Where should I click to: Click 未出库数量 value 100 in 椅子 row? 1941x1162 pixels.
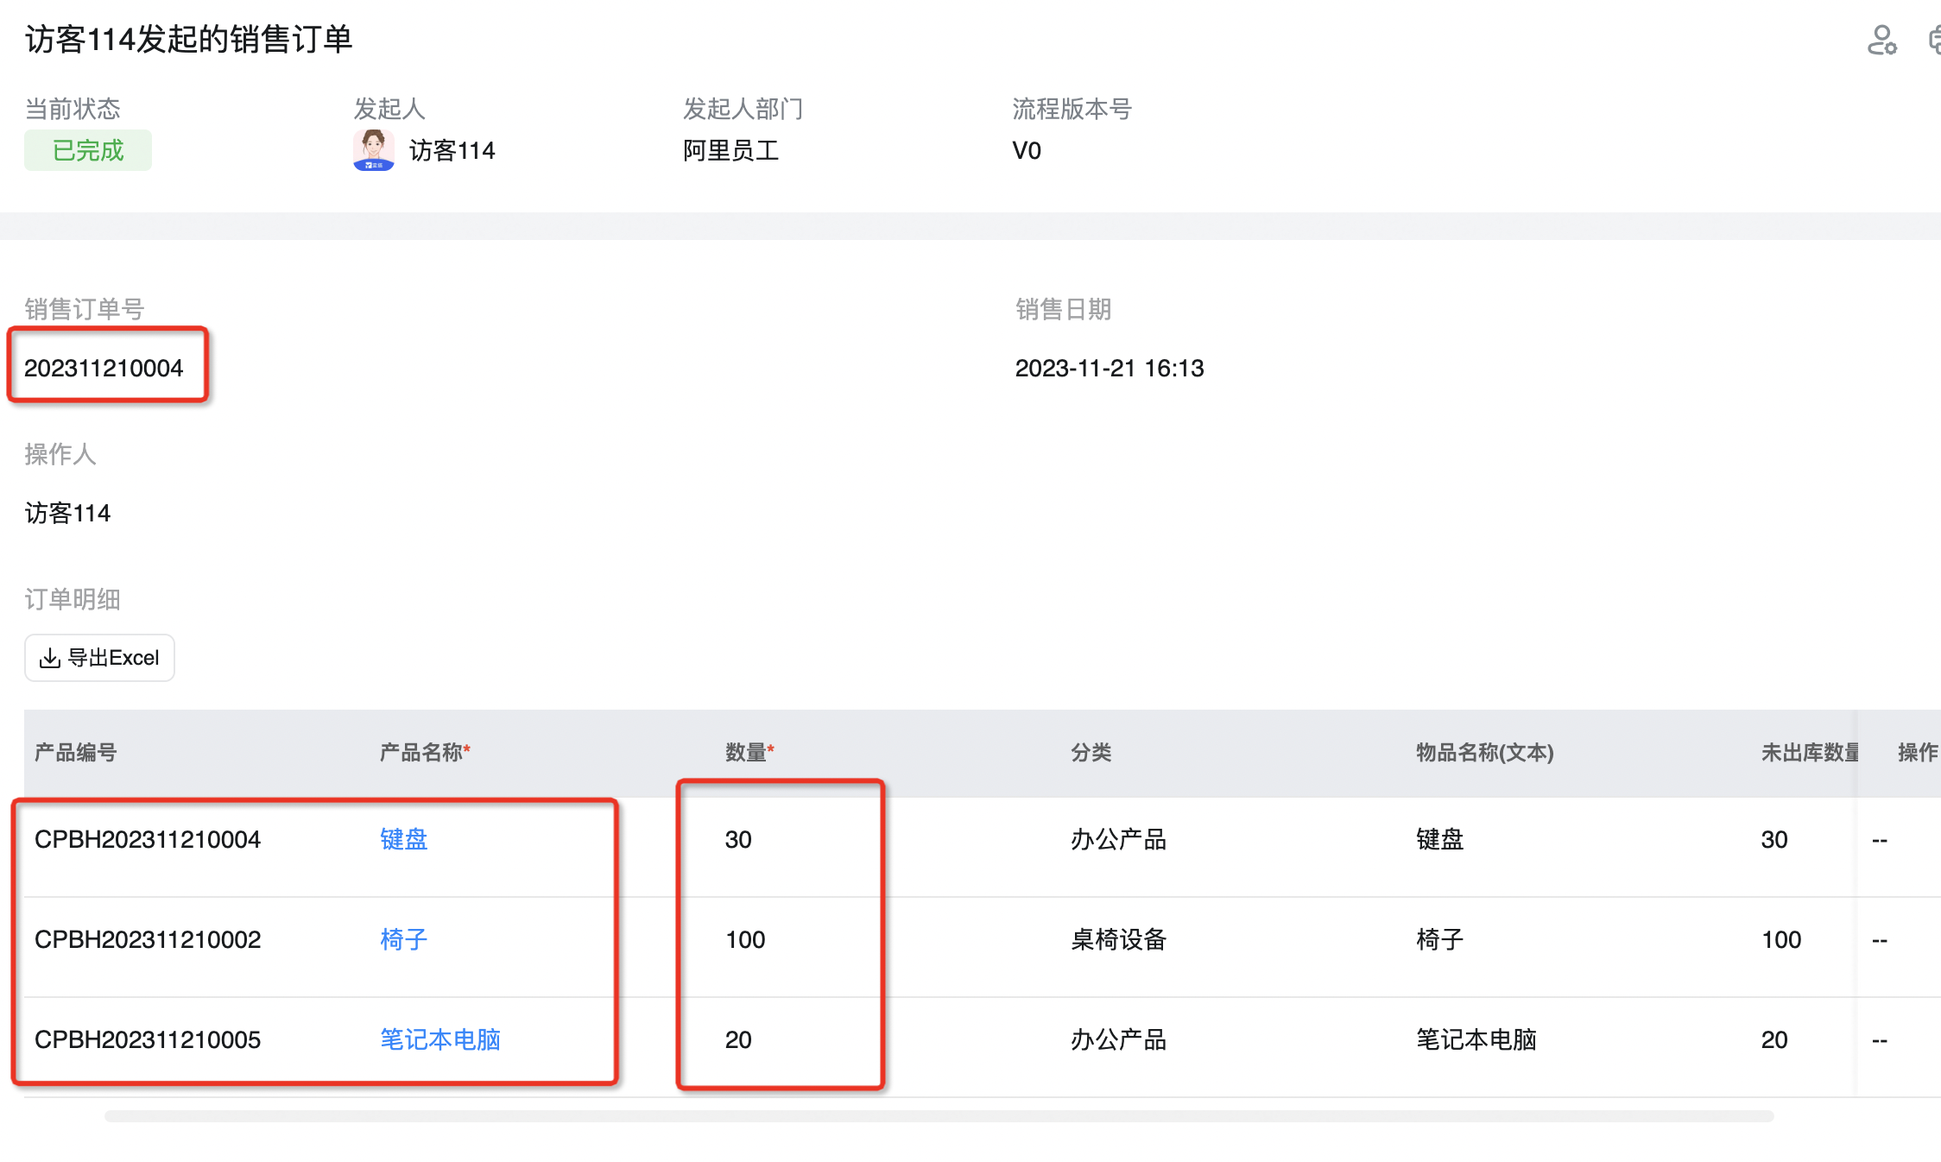click(1781, 939)
